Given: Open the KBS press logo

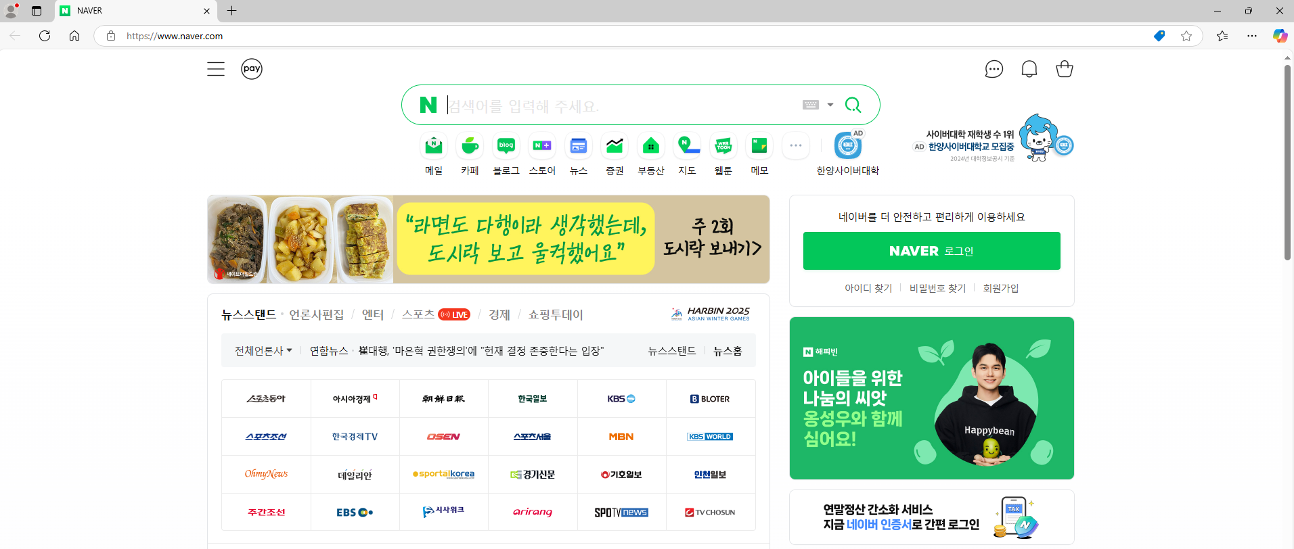Looking at the screenshot, I should pyautogui.click(x=621, y=399).
